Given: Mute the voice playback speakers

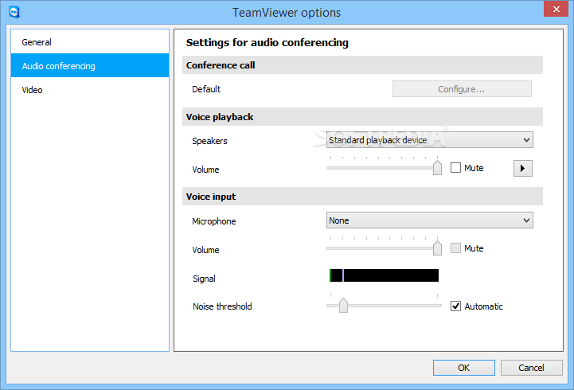Looking at the screenshot, I should pos(456,168).
